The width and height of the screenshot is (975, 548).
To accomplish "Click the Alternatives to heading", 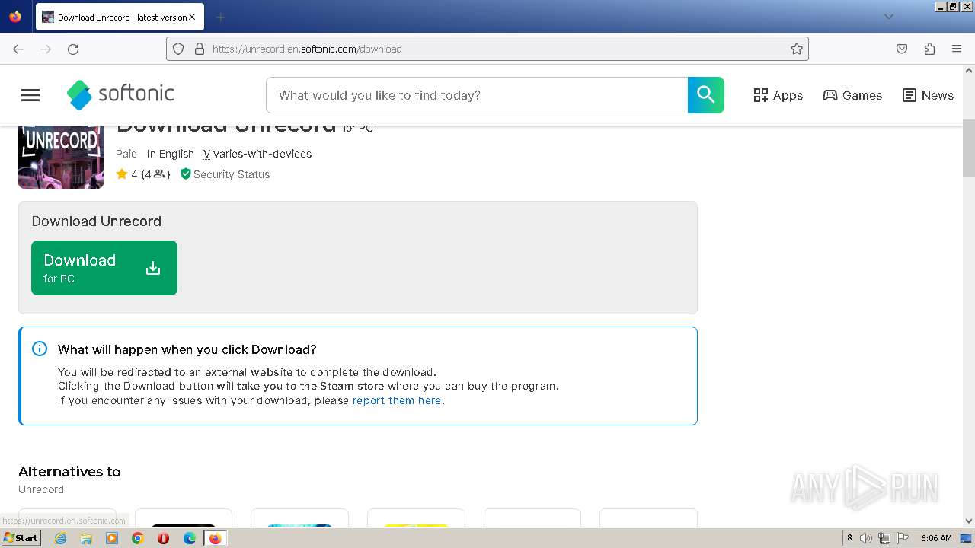I will pyautogui.click(x=69, y=471).
